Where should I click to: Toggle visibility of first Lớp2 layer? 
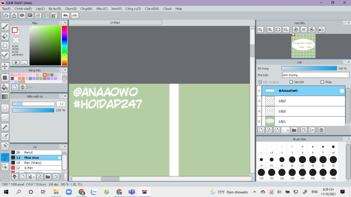point(259,101)
